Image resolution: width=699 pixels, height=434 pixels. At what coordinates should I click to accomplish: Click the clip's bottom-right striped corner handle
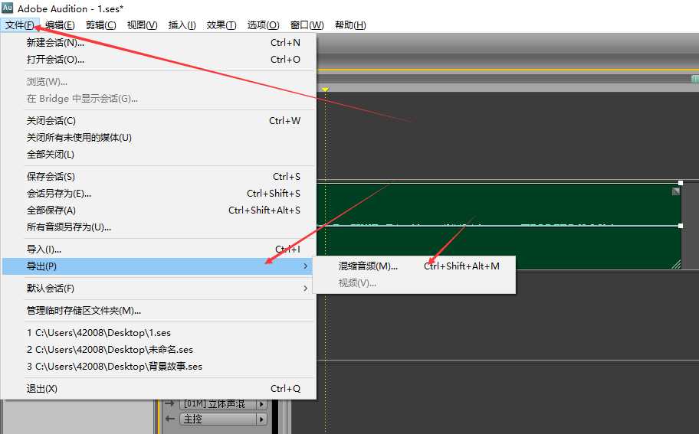[676, 264]
